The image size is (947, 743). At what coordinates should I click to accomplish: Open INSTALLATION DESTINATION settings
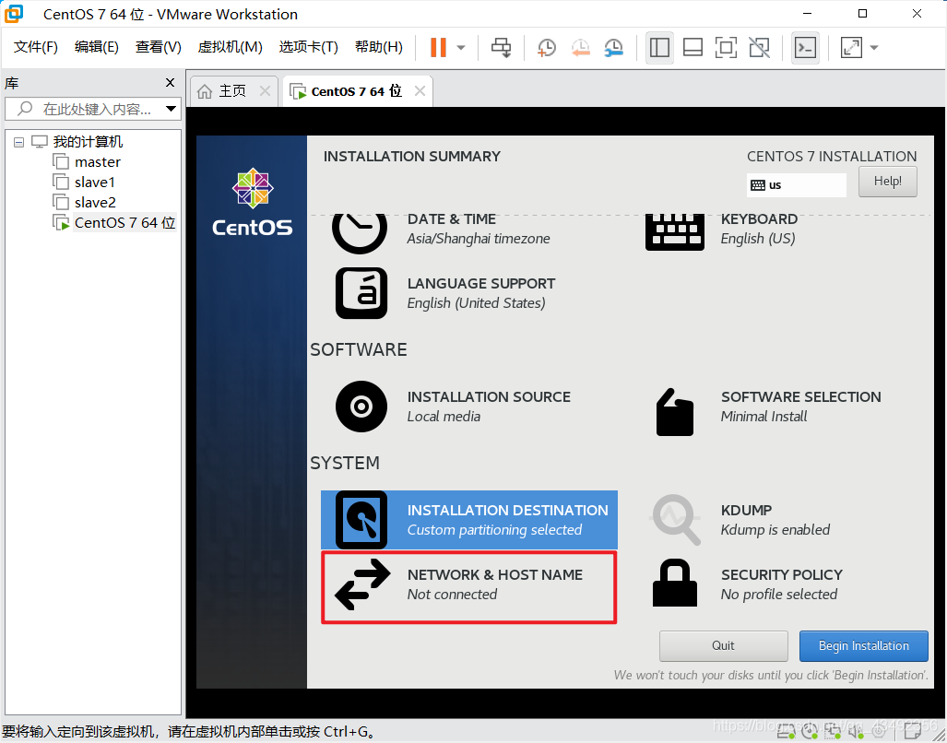coord(468,519)
